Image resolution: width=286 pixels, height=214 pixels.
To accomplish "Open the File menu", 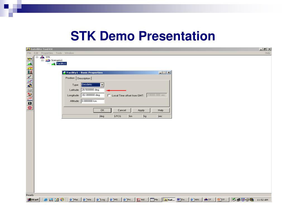I will (x=29, y=53).
